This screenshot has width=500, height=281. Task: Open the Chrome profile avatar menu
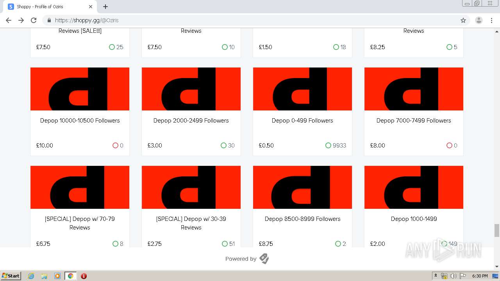coord(479,20)
